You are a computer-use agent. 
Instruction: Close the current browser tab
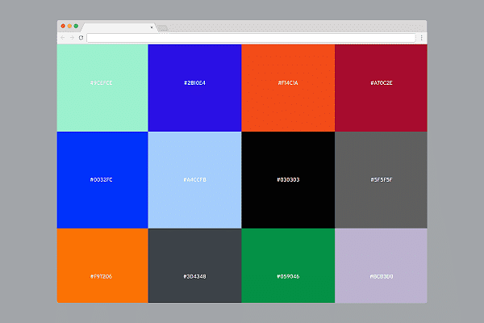pos(152,27)
